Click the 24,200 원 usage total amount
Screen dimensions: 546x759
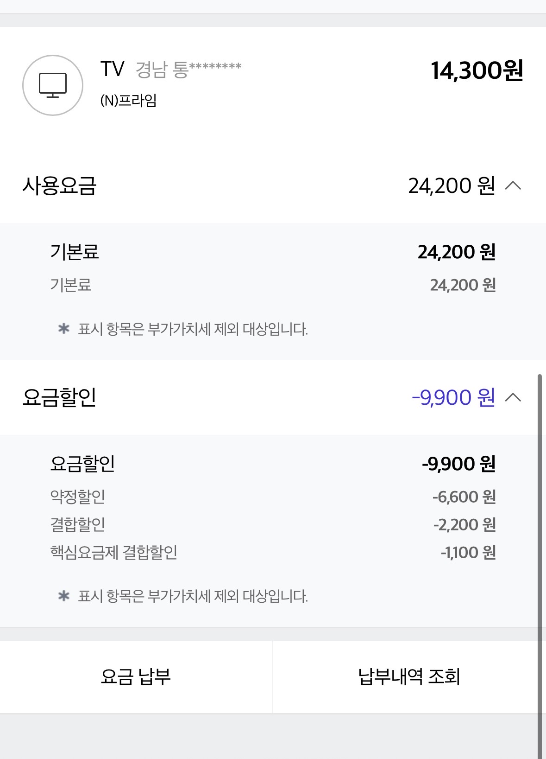click(x=452, y=186)
